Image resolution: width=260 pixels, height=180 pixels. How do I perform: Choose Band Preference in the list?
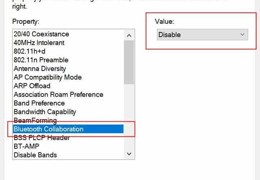click(x=39, y=103)
